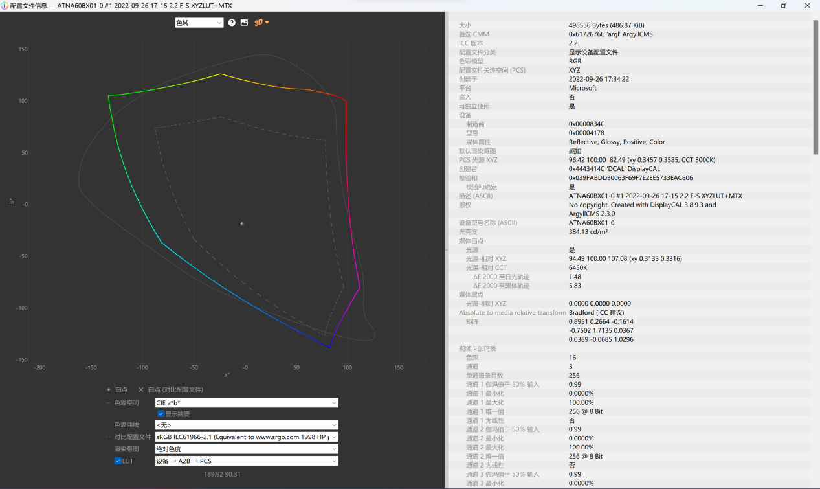This screenshot has width=820, height=489.
Task: Open the 色域 plot type dropdown
Action: (x=199, y=23)
